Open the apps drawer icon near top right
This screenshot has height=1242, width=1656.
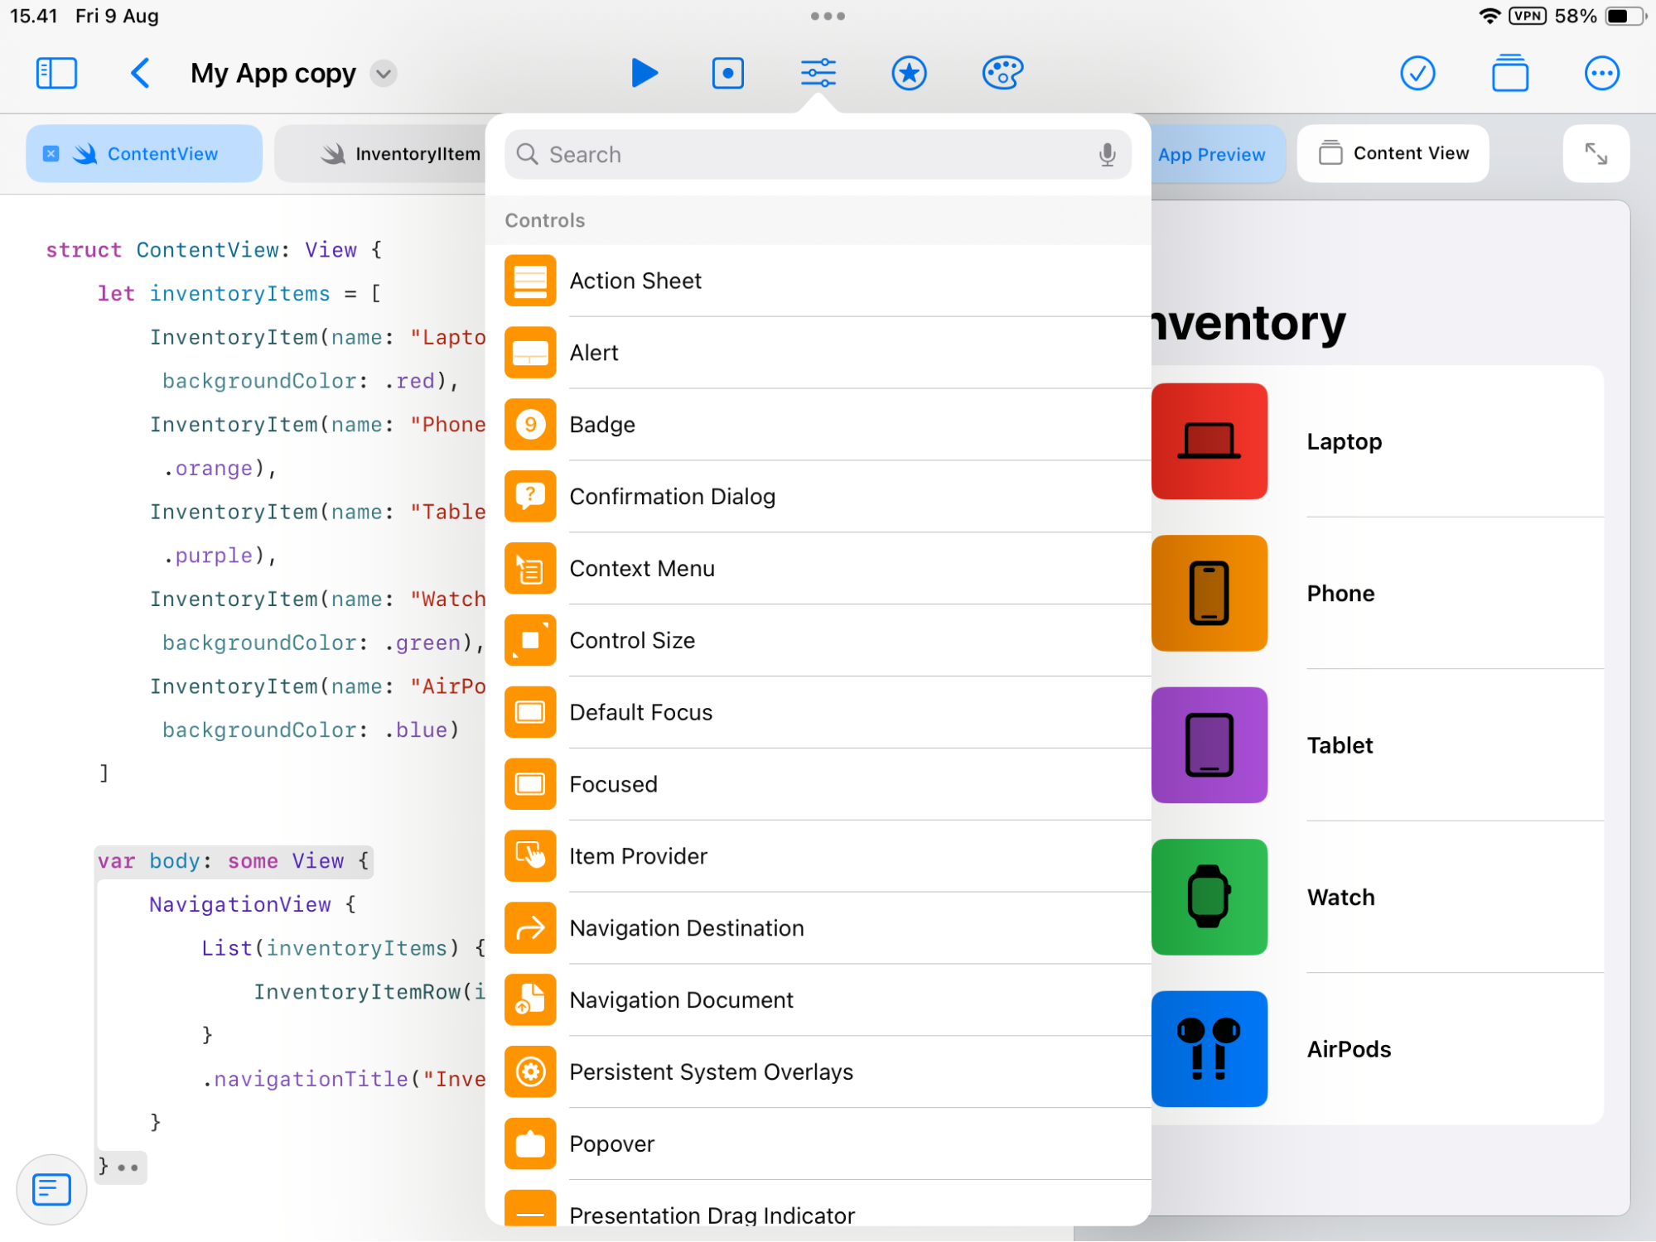tap(1510, 73)
